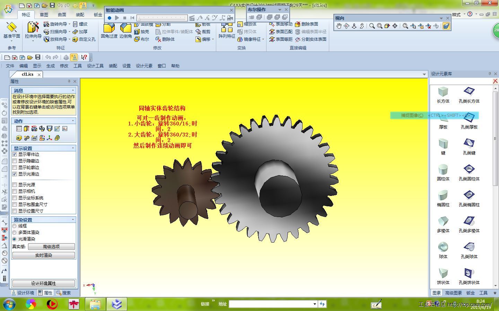Select the 圆角过渡 fillet tool
Viewport: 499px width, 311px height.
pyautogui.click(x=109, y=30)
